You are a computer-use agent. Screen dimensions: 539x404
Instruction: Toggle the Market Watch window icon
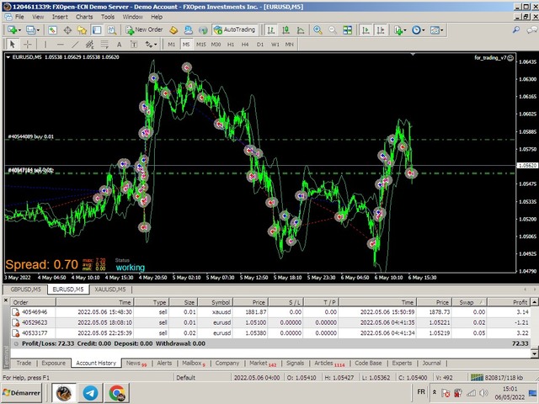(x=52, y=30)
